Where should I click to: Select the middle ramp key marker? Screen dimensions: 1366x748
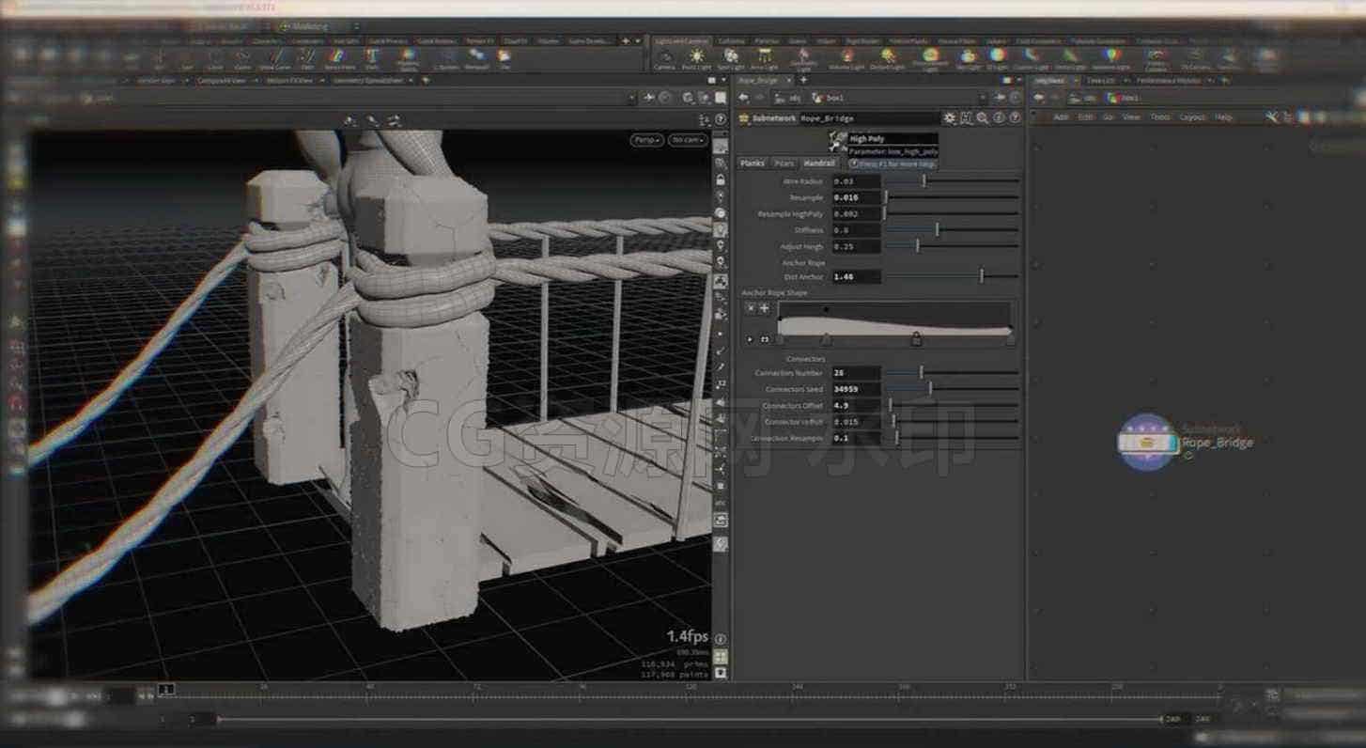tap(916, 339)
